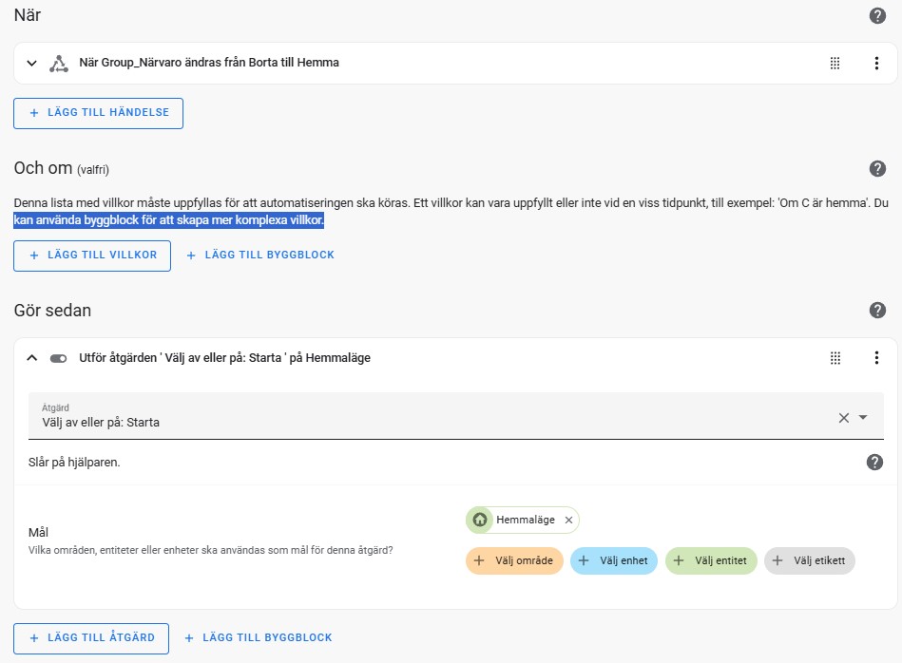Choose the orange Välj område chip
Image resolution: width=902 pixels, height=663 pixels.
[513, 560]
